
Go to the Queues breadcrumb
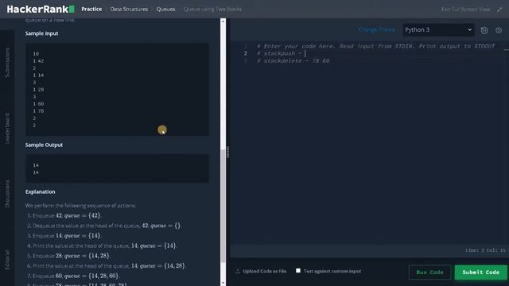coord(165,9)
